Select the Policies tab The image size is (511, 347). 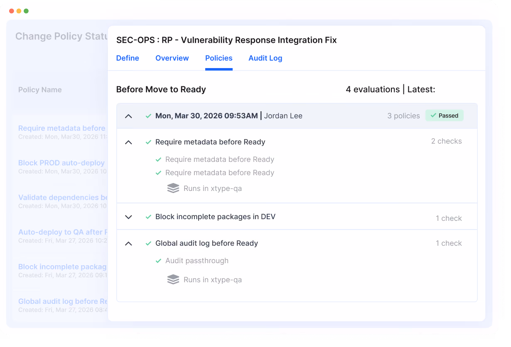(219, 58)
